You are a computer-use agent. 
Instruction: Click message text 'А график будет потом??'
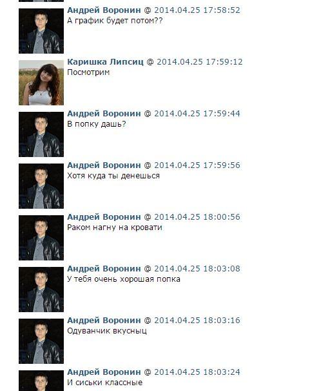pos(115,21)
